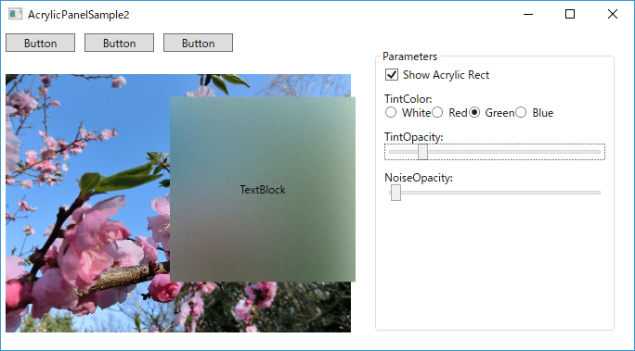Click the TextBlock label in acrylic rectangle

263,190
